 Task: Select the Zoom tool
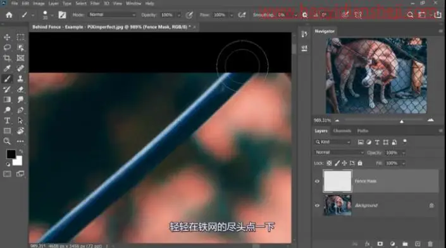(7, 141)
